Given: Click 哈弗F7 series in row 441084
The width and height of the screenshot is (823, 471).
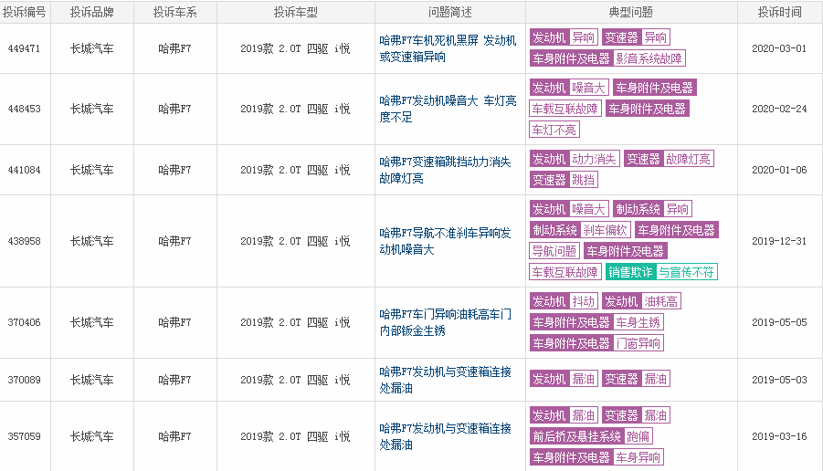Looking at the screenshot, I should pos(174,170).
